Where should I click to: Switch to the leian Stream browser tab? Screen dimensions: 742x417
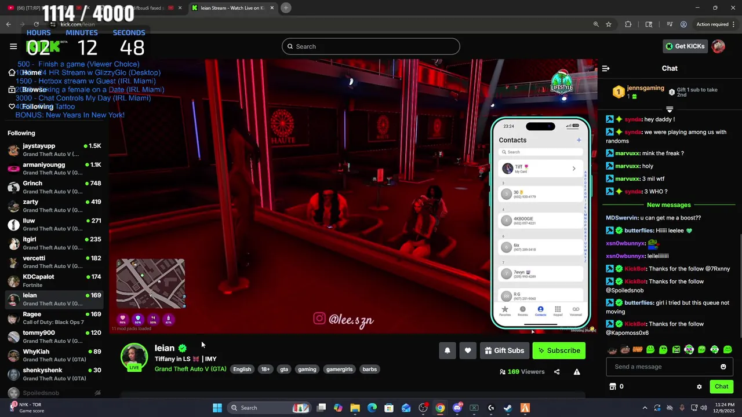pos(232,8)
